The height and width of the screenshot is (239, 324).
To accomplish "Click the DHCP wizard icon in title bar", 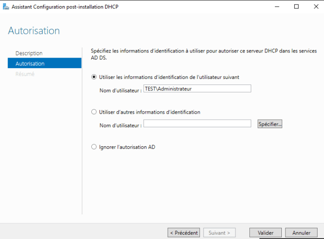I will tap(5, 7).
